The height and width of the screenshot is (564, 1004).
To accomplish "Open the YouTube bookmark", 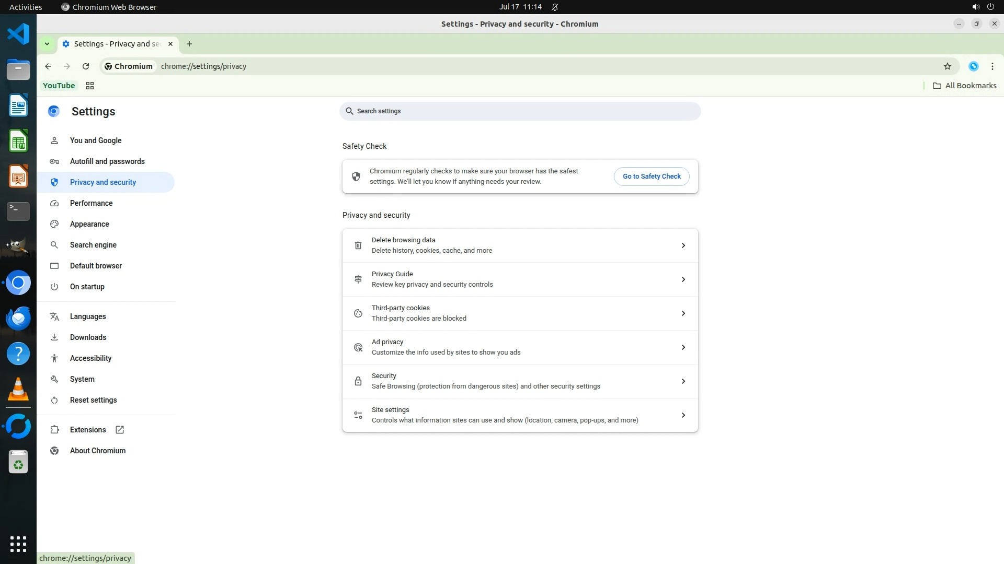I will click(59, 86).
